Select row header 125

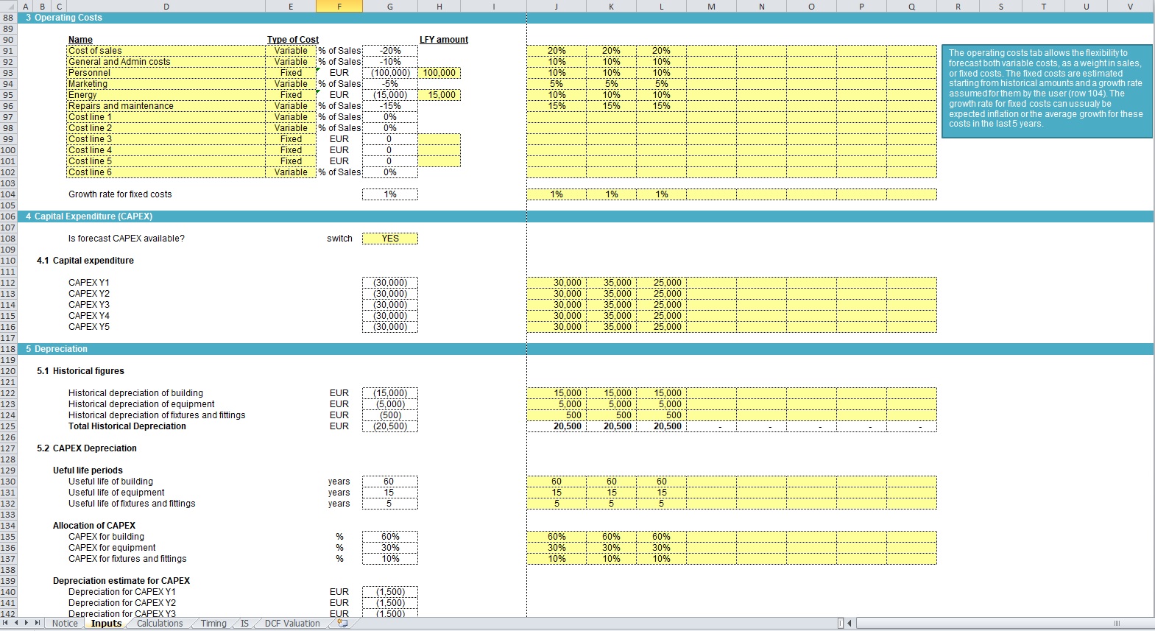tap(8, 426)
